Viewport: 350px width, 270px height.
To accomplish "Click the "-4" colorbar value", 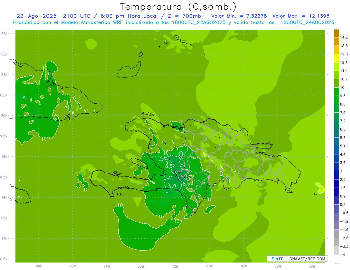I will (342, 255).
